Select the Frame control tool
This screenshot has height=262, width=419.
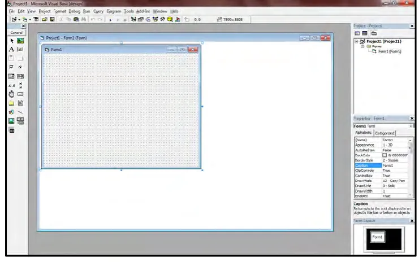click(x=11, y=58)
